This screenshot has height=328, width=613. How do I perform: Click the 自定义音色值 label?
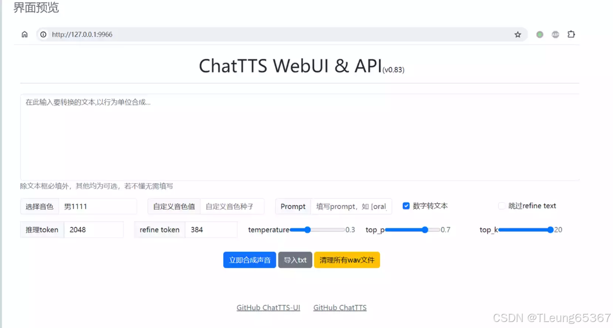tap(174, 206)
